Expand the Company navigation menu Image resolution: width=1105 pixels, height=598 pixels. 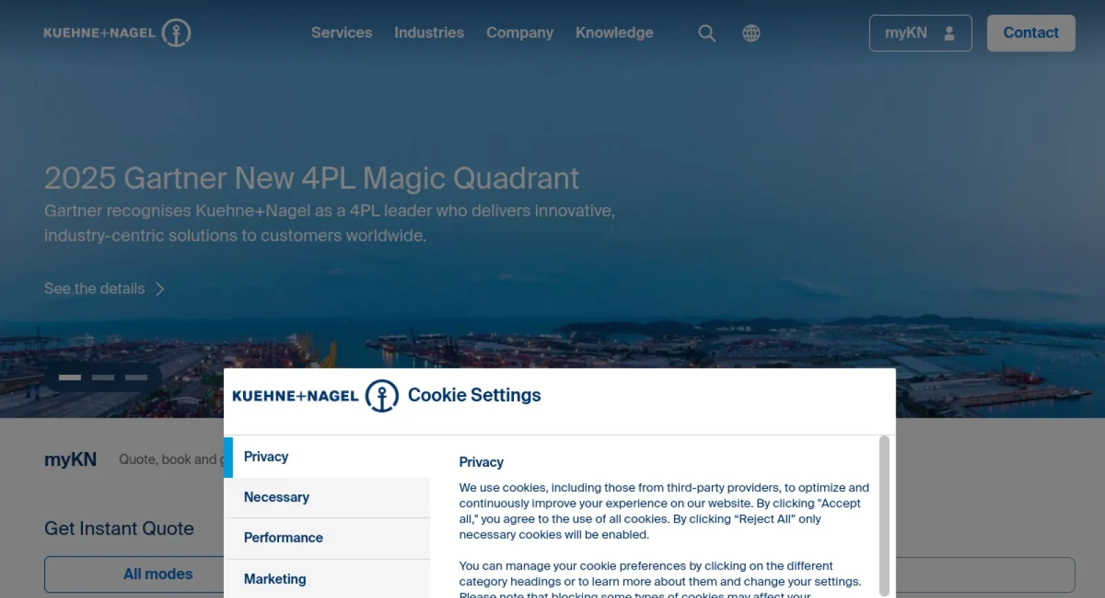click(x=519, y=32)
